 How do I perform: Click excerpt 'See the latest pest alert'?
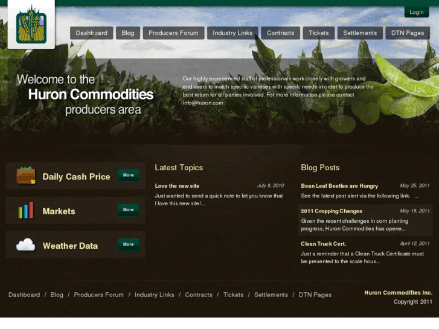click(359, 196)
